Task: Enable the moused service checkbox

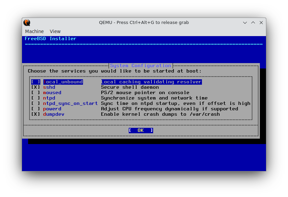Action: (x=35, y=92)
